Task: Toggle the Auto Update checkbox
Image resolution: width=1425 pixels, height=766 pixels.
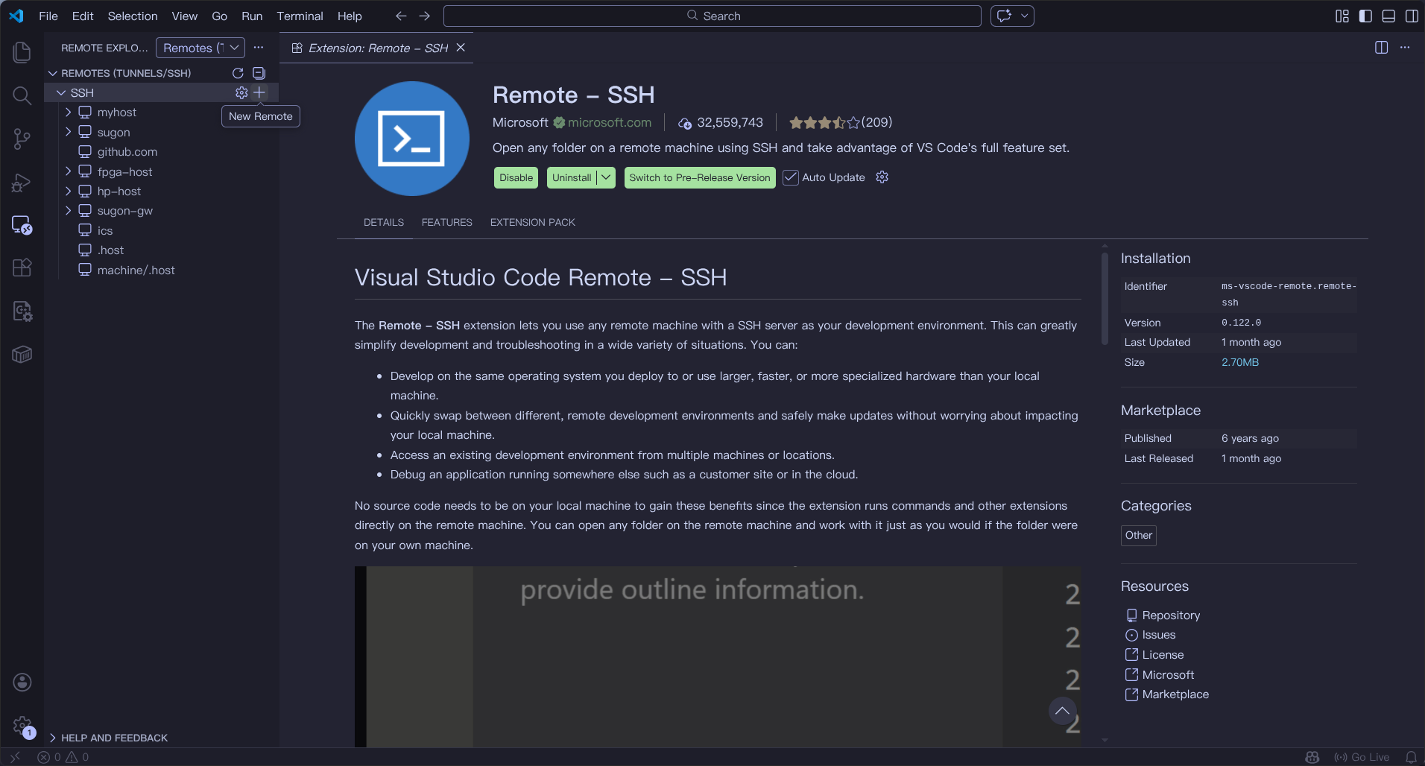Action: 791,177
